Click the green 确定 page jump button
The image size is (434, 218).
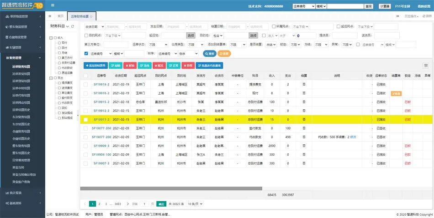pyautogui.click(x=161, y=204)
